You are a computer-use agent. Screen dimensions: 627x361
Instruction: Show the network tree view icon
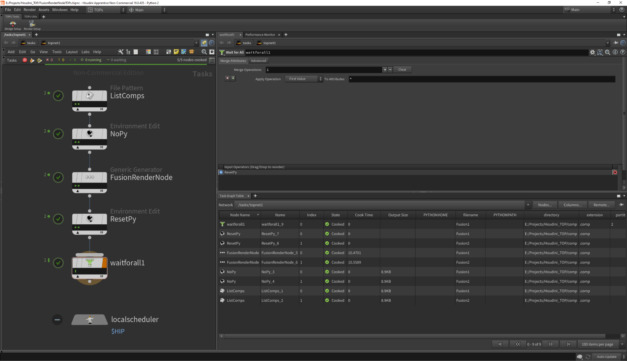(128, 52)
